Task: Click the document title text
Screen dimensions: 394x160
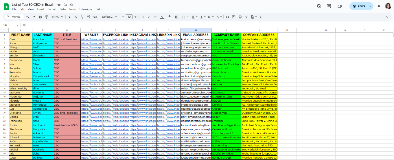Action: click(x=33, y=5)
